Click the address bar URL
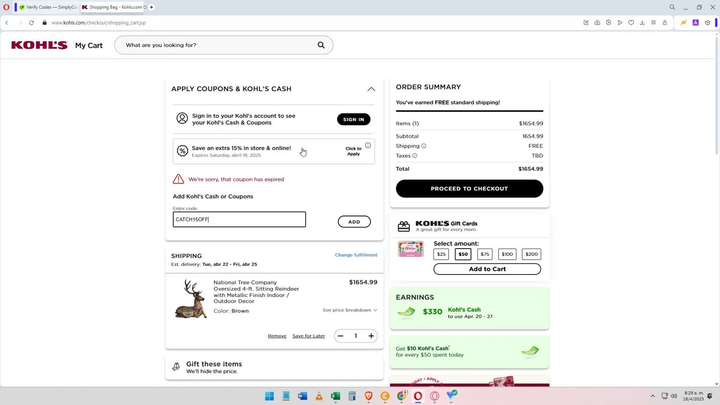 coord(98,23)
